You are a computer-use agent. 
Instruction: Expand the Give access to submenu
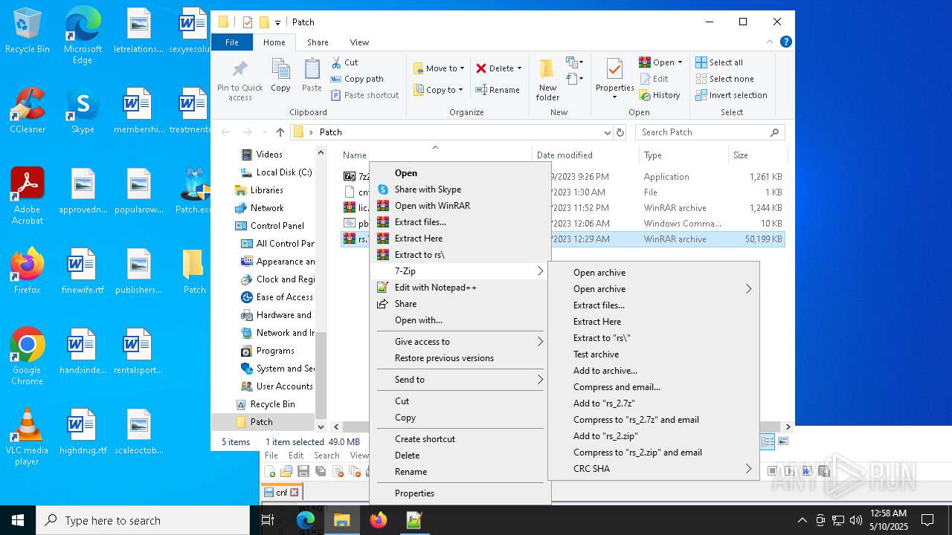pos(541,342)
